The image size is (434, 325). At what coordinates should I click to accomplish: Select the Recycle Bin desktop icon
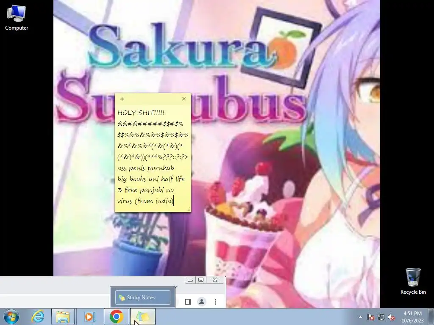click(x=413, y=281)
